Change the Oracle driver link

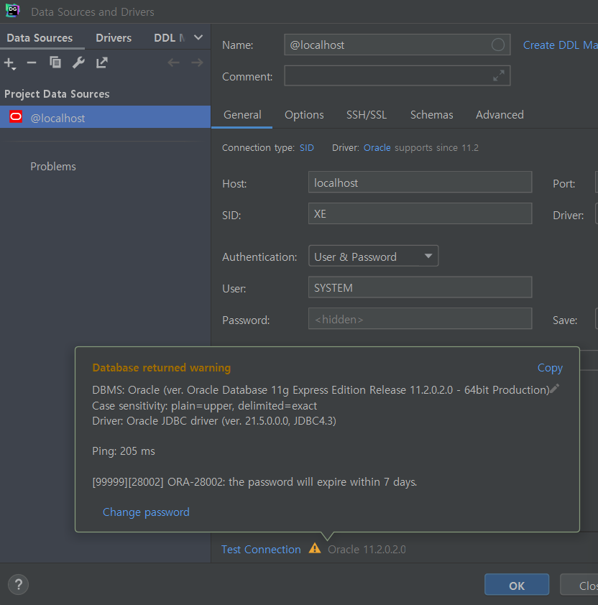coord(377,148)
